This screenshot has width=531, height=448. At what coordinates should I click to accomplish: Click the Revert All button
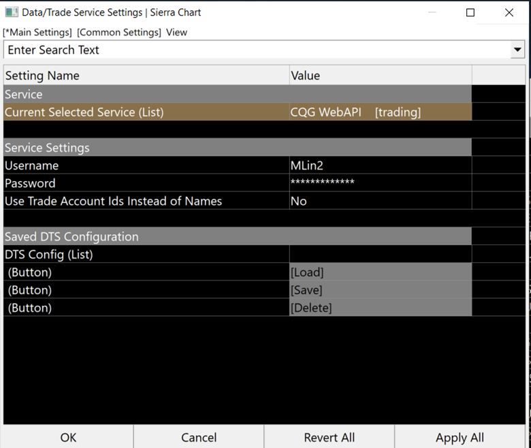point(329,437)
